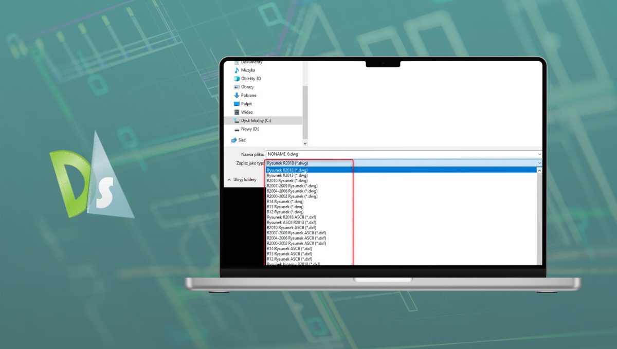Select R2010 Rysunek (*.dwg) format
617x349 pixels.
click(x=287, y=180)
